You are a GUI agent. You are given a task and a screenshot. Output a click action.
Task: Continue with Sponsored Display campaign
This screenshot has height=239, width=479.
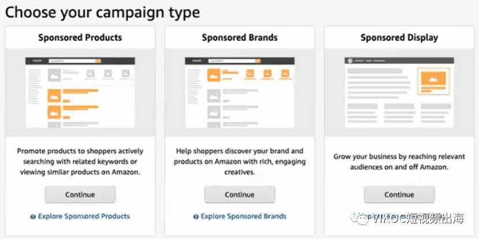pyautogui.click(x=399, y=195)
